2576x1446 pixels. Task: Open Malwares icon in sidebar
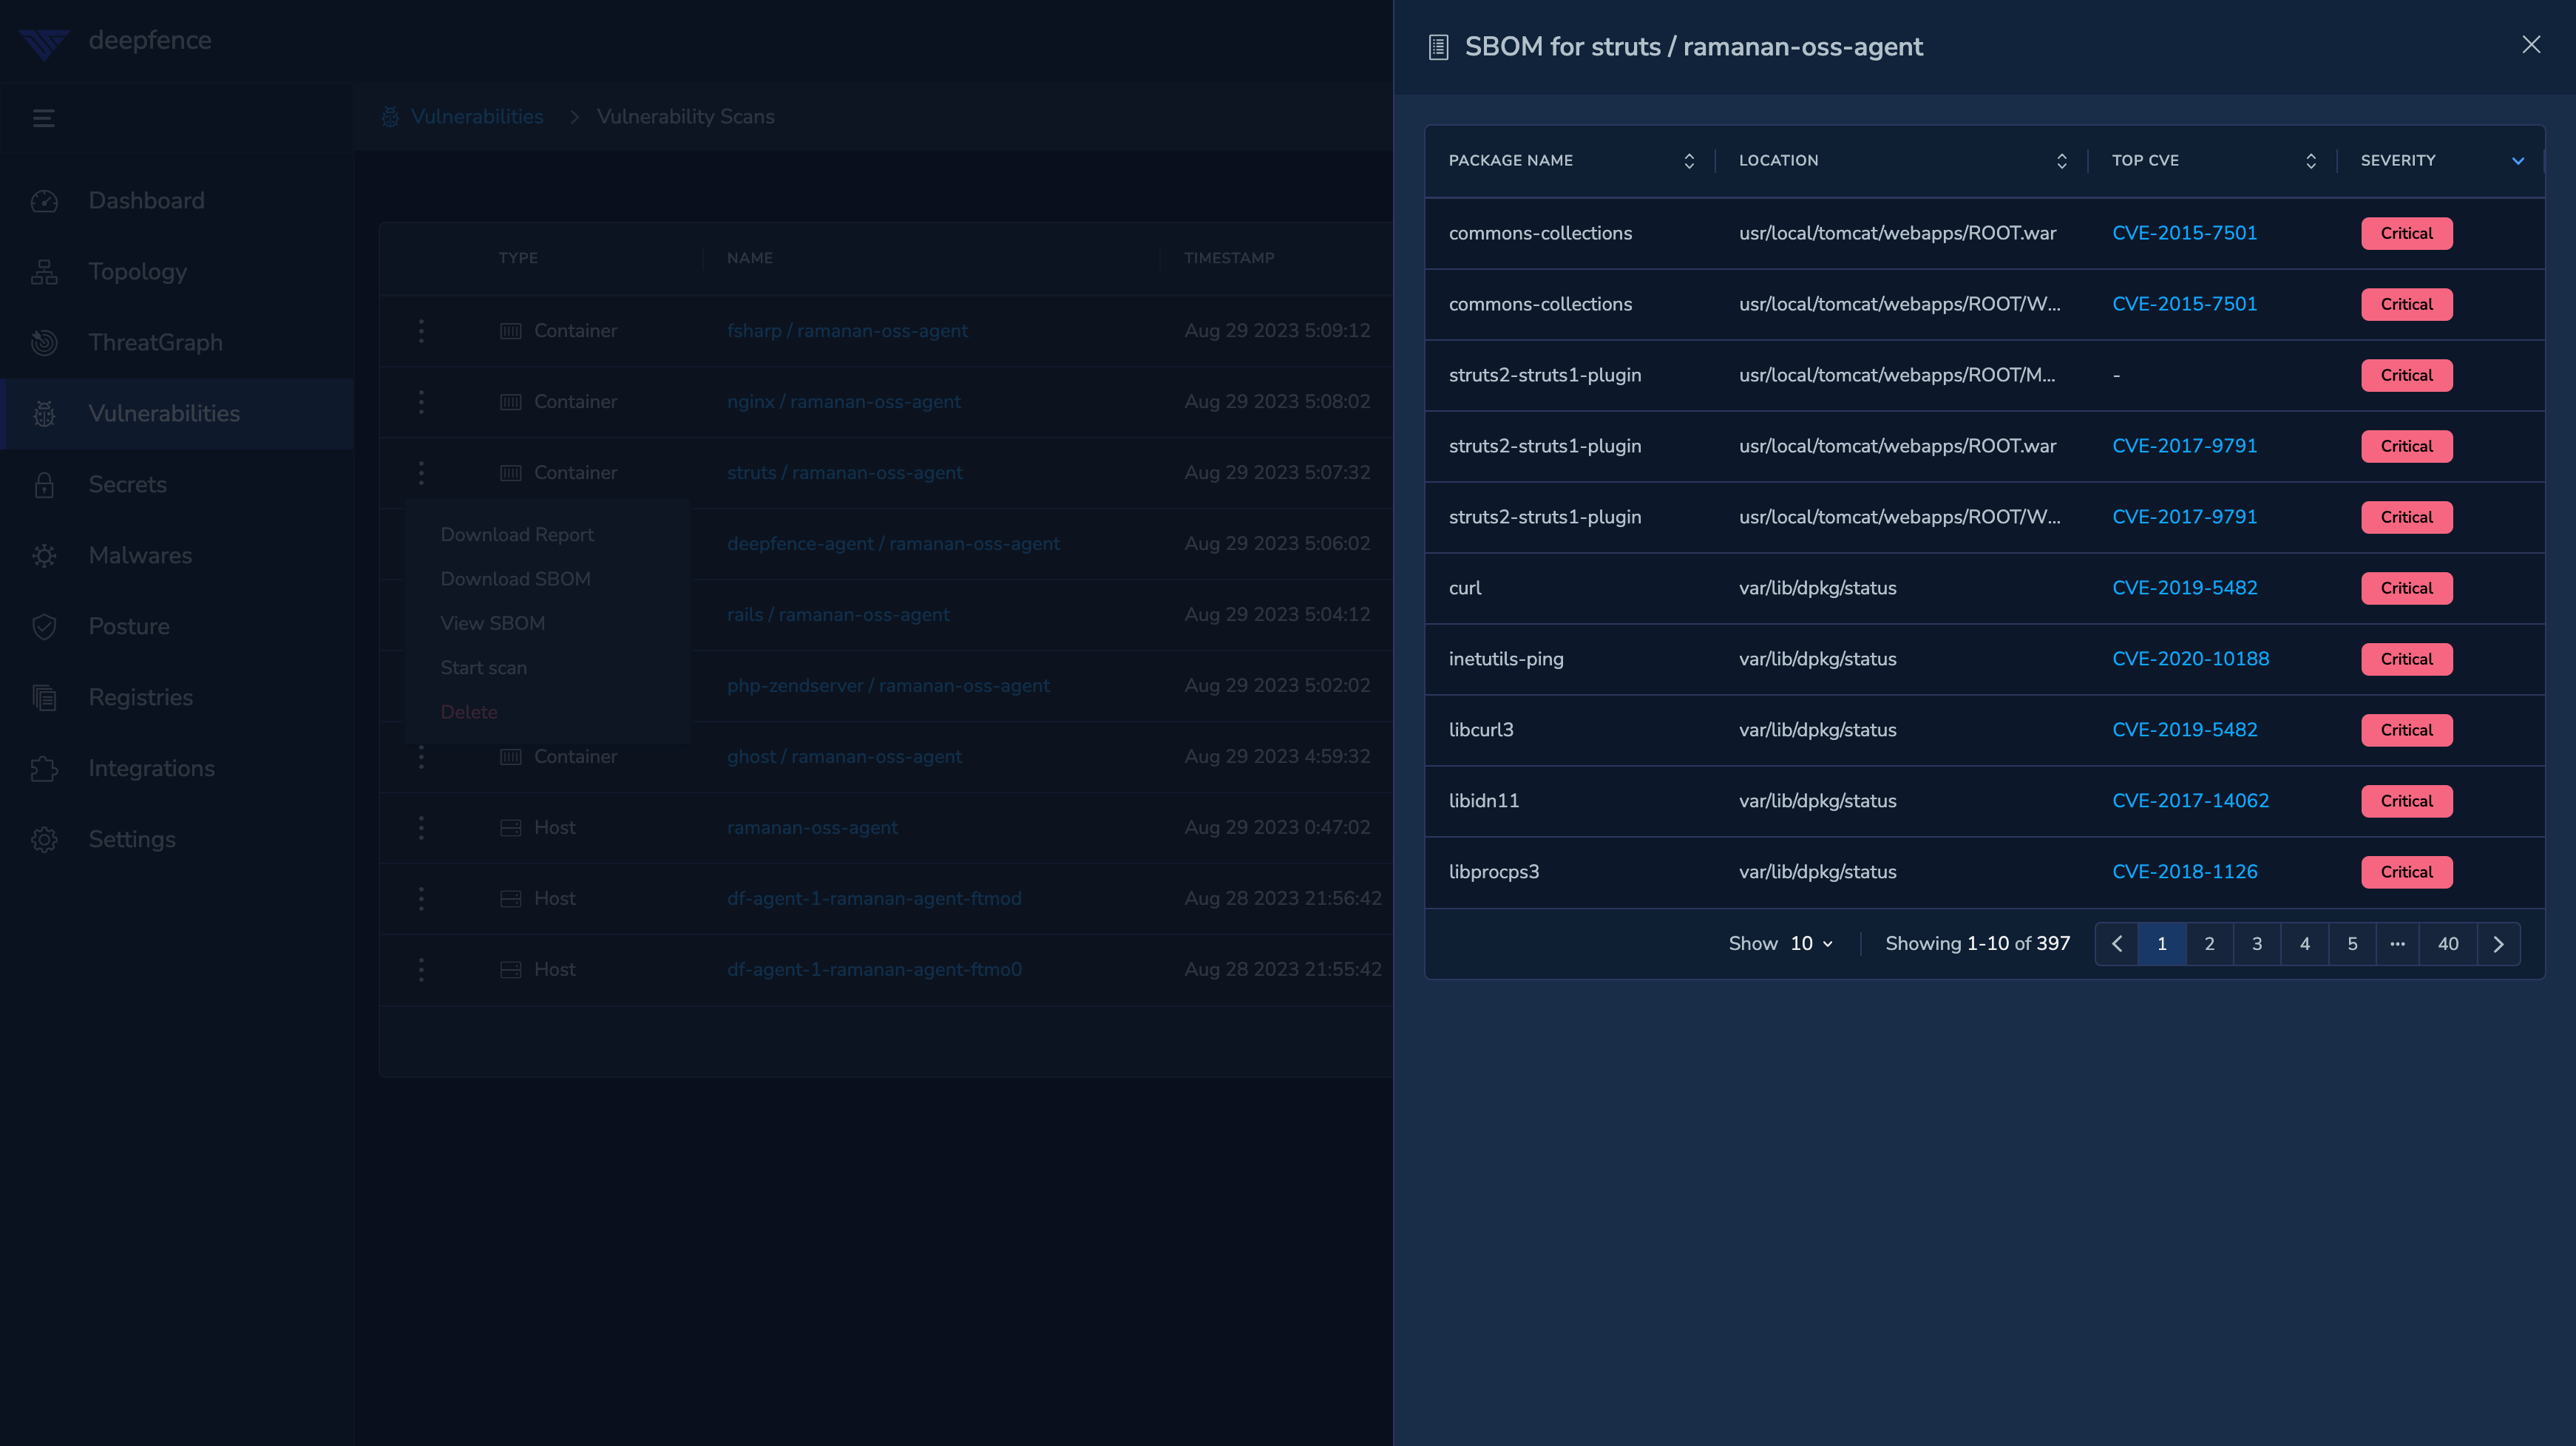(x=44, y=555)
